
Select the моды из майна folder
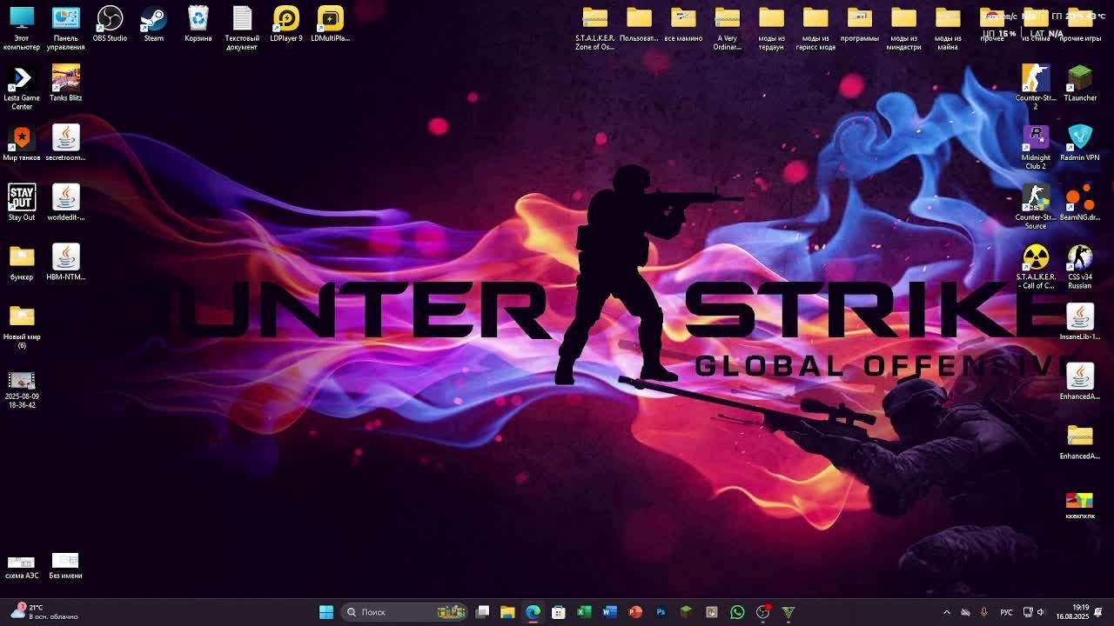click(x=948, y=27)
